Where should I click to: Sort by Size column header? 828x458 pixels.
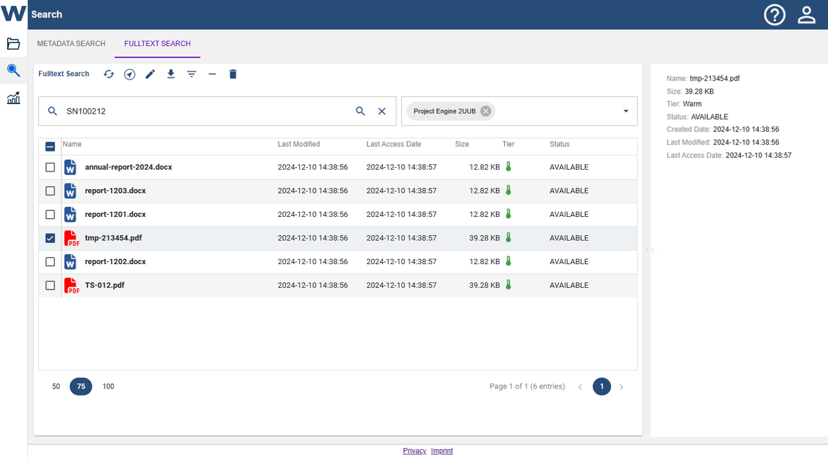point(462,144)
